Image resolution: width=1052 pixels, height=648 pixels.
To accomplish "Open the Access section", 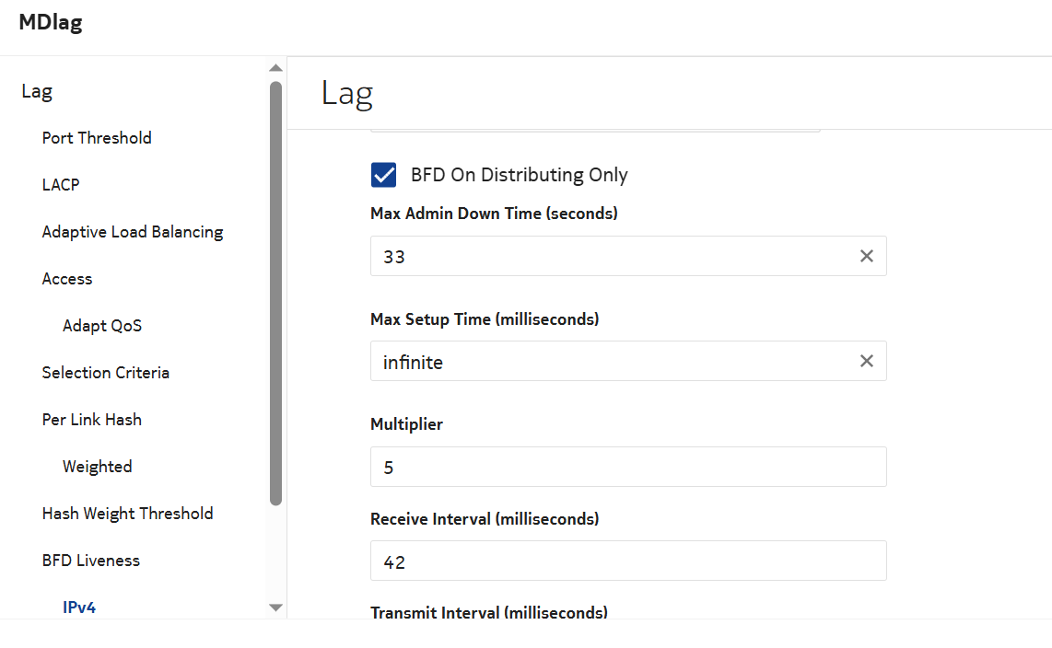I will [x=67, y=279].
